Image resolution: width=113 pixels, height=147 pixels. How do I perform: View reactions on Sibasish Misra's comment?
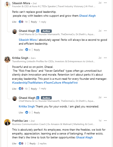click(23, 22)
